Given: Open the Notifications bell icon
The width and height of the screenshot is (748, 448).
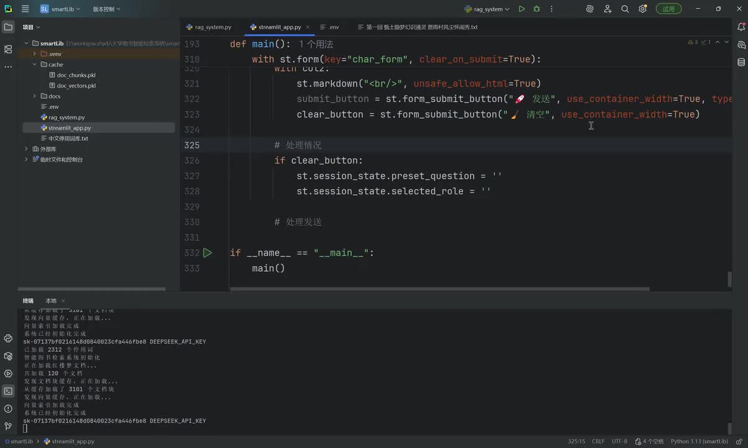Looking at the screenshot, I should pos(741,27).
